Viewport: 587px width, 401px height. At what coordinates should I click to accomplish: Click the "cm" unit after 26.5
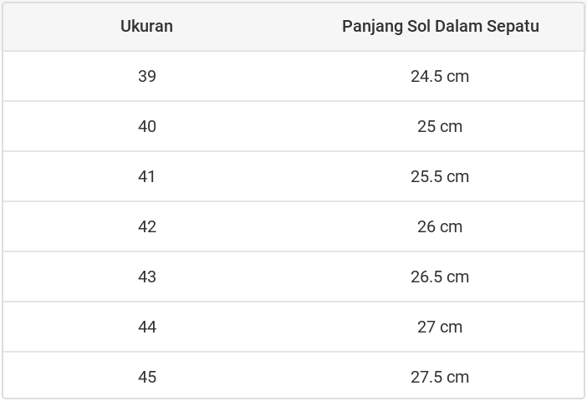[457, 277]
